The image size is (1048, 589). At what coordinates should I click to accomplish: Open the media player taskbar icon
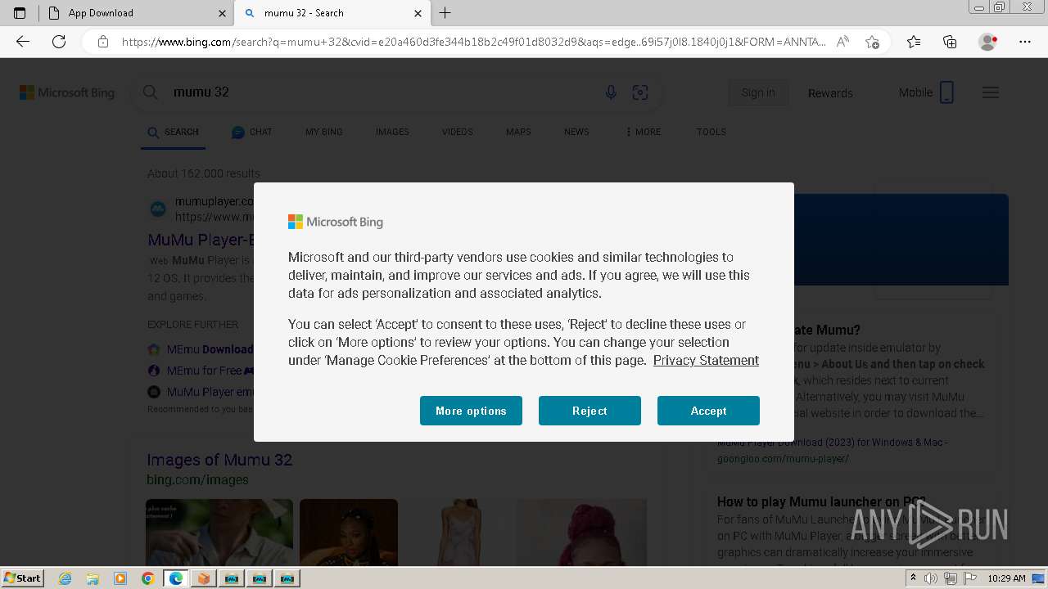120,578
